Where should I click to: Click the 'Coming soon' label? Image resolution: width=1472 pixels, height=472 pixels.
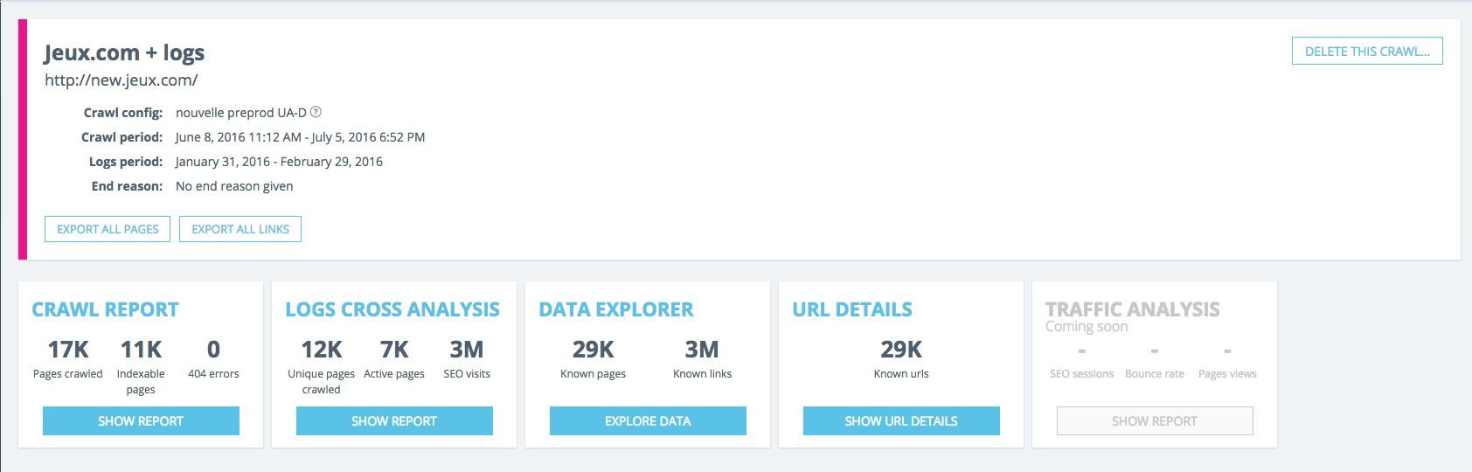tap(1087, 327)
